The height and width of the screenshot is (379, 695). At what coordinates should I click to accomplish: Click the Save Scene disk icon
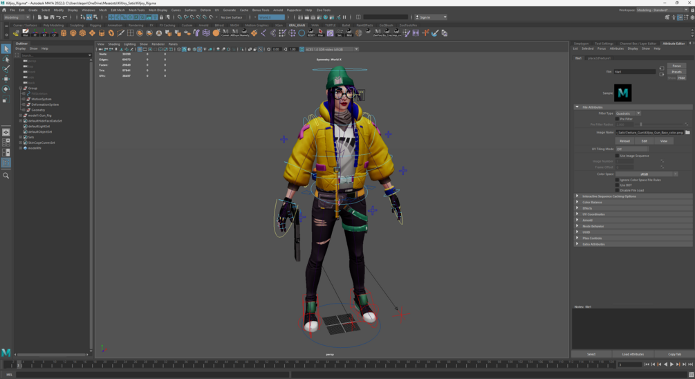point(52,17)
